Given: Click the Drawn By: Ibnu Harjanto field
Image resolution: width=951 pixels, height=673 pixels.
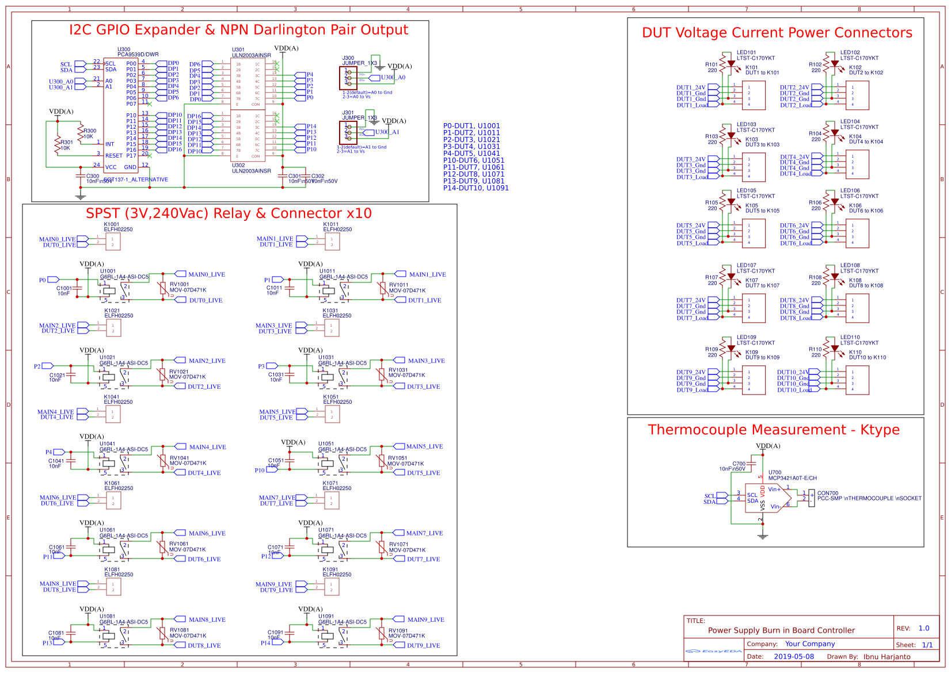Looking at the screenshot, I should tap(887, 656).
